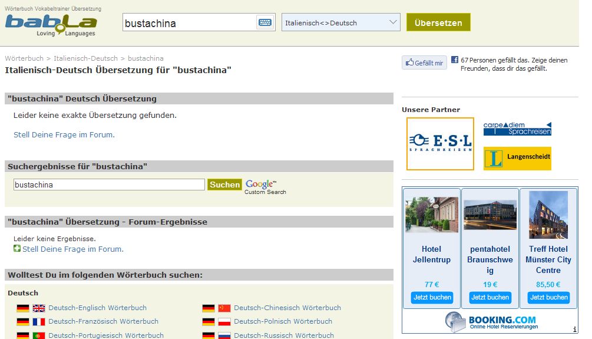The width and height of the screenshot is (592, 339).
Task: Click the Google custom search text field
Action: coord(109,185)
